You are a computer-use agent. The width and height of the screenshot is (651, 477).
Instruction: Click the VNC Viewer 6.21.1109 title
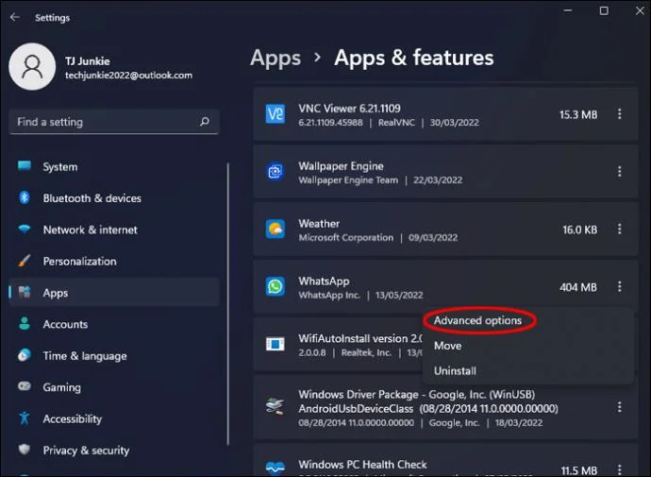(350, 109)
